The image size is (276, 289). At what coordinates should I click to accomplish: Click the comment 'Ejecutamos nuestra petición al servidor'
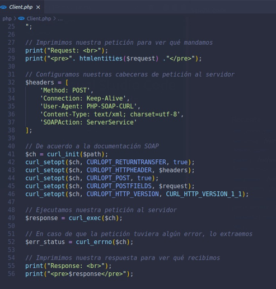coord(101,210)
